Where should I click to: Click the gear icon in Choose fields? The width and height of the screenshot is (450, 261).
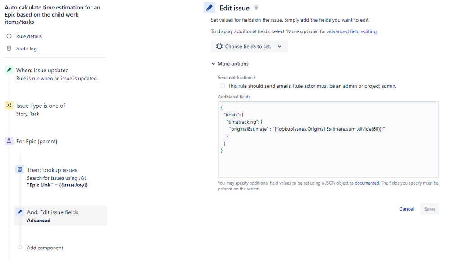coord(219,46)
